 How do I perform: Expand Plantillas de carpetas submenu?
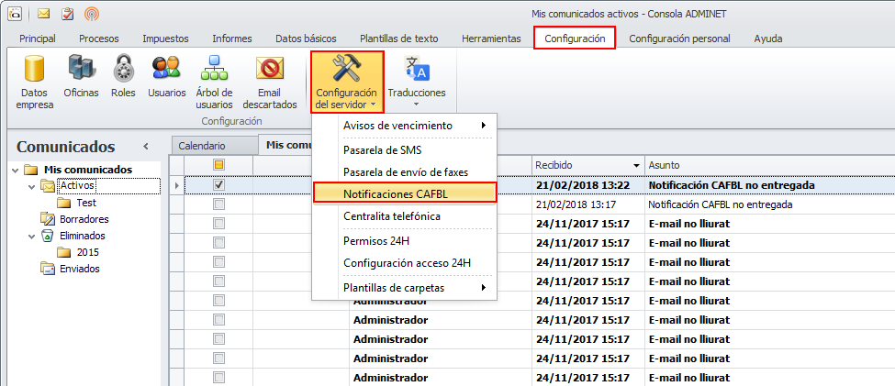click(404, 288)
